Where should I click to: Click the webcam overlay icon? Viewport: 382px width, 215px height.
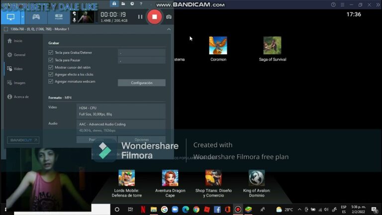[74, 13]
